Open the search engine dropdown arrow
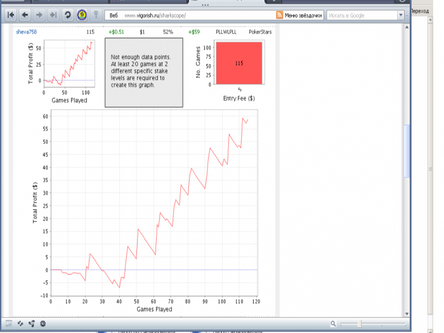Screen dimensions: 444x333 click(x=401, y=15)
